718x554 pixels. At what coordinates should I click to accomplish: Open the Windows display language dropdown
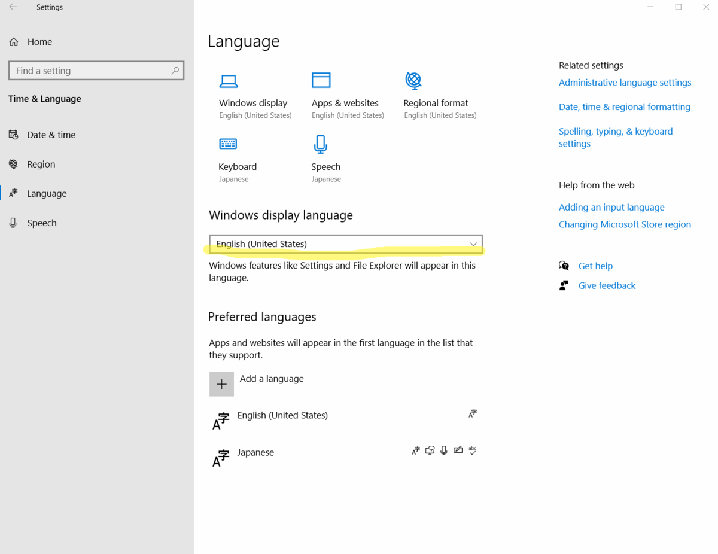(346, 244)
